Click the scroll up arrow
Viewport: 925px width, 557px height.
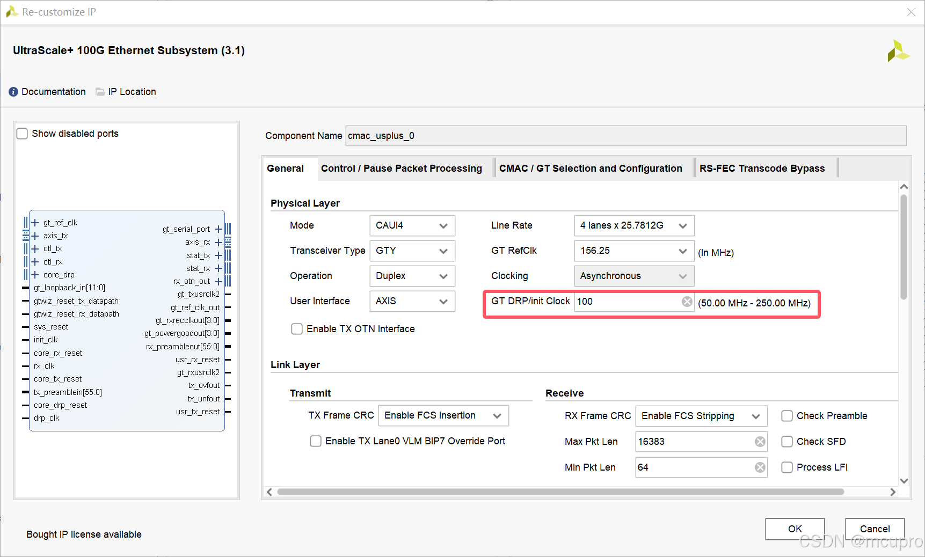[904, 187]
